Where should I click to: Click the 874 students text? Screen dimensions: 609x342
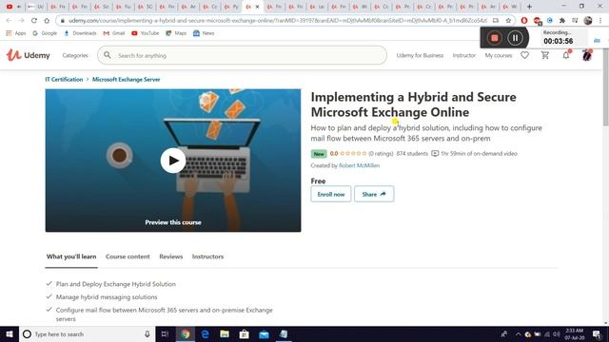pyautogui.click(x=412, y=154)
